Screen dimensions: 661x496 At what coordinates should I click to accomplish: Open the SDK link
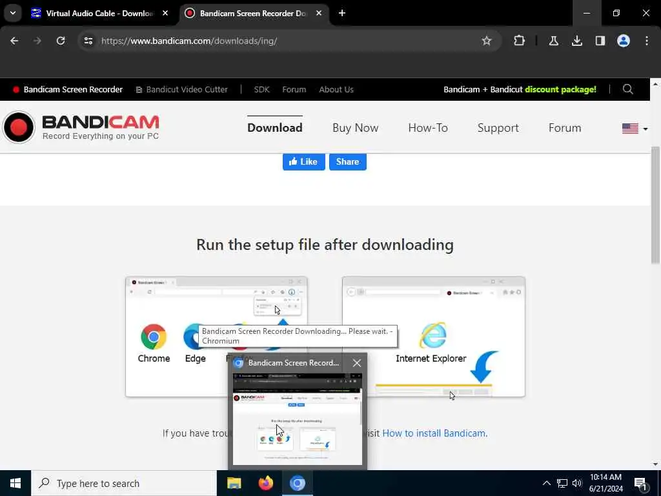pos(261,89)
